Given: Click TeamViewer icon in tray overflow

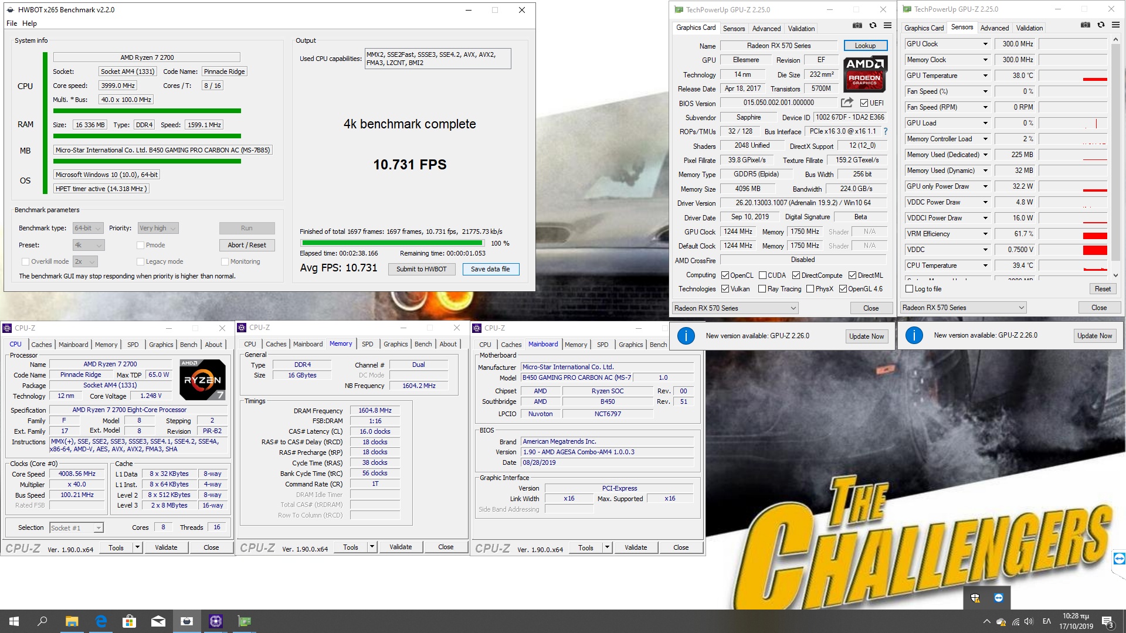Looking at the screenshot, I should [x=999, y=598].
